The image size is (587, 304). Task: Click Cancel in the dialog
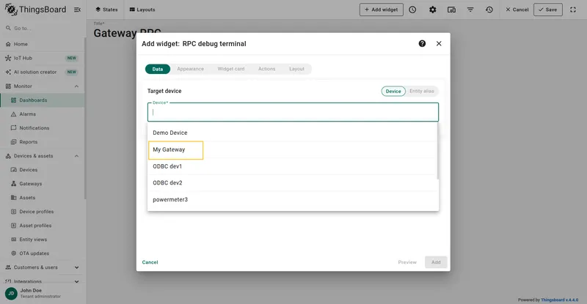tap(150, 262)
